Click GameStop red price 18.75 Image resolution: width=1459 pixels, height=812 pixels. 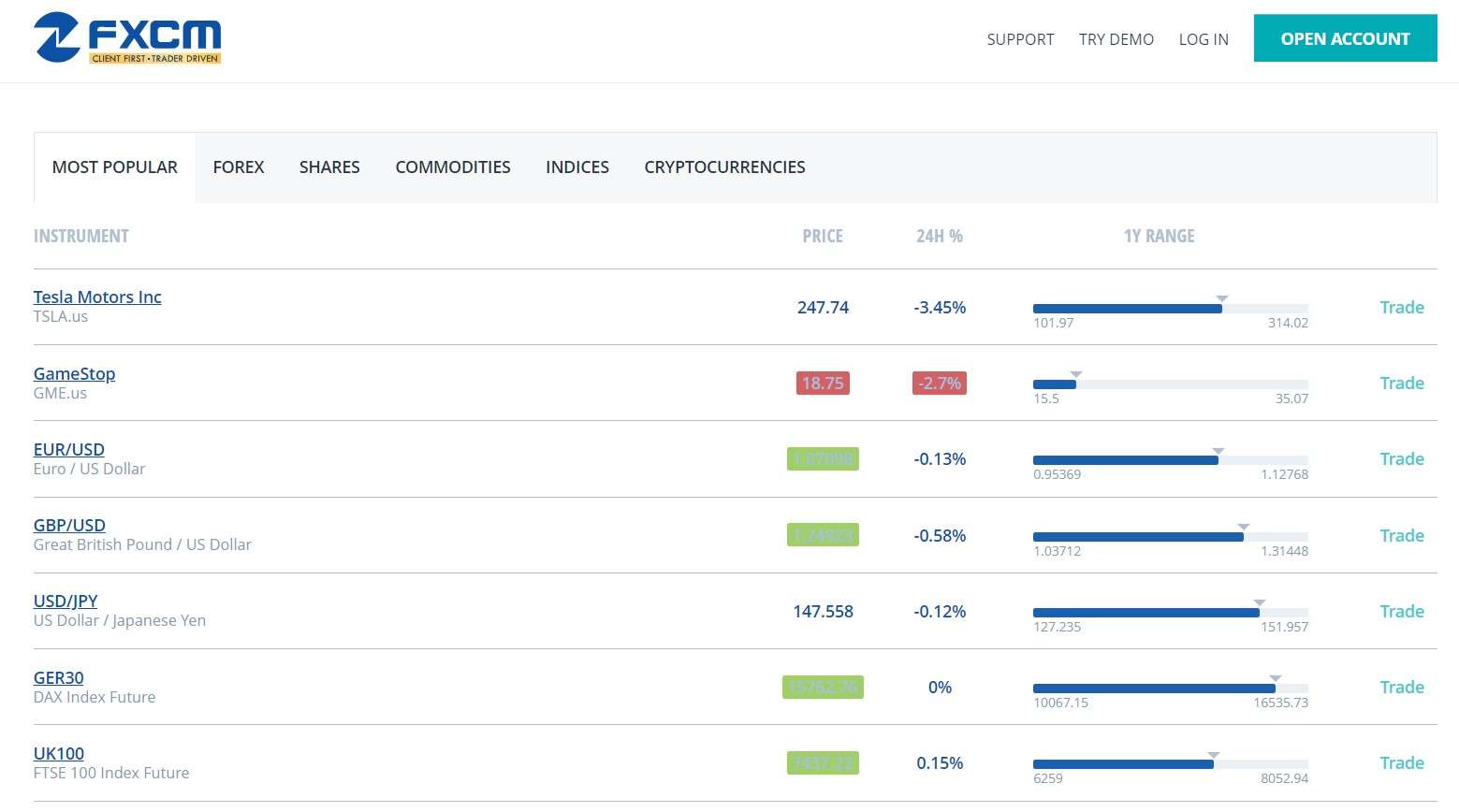pyautogui.click(x=823, y=383)
